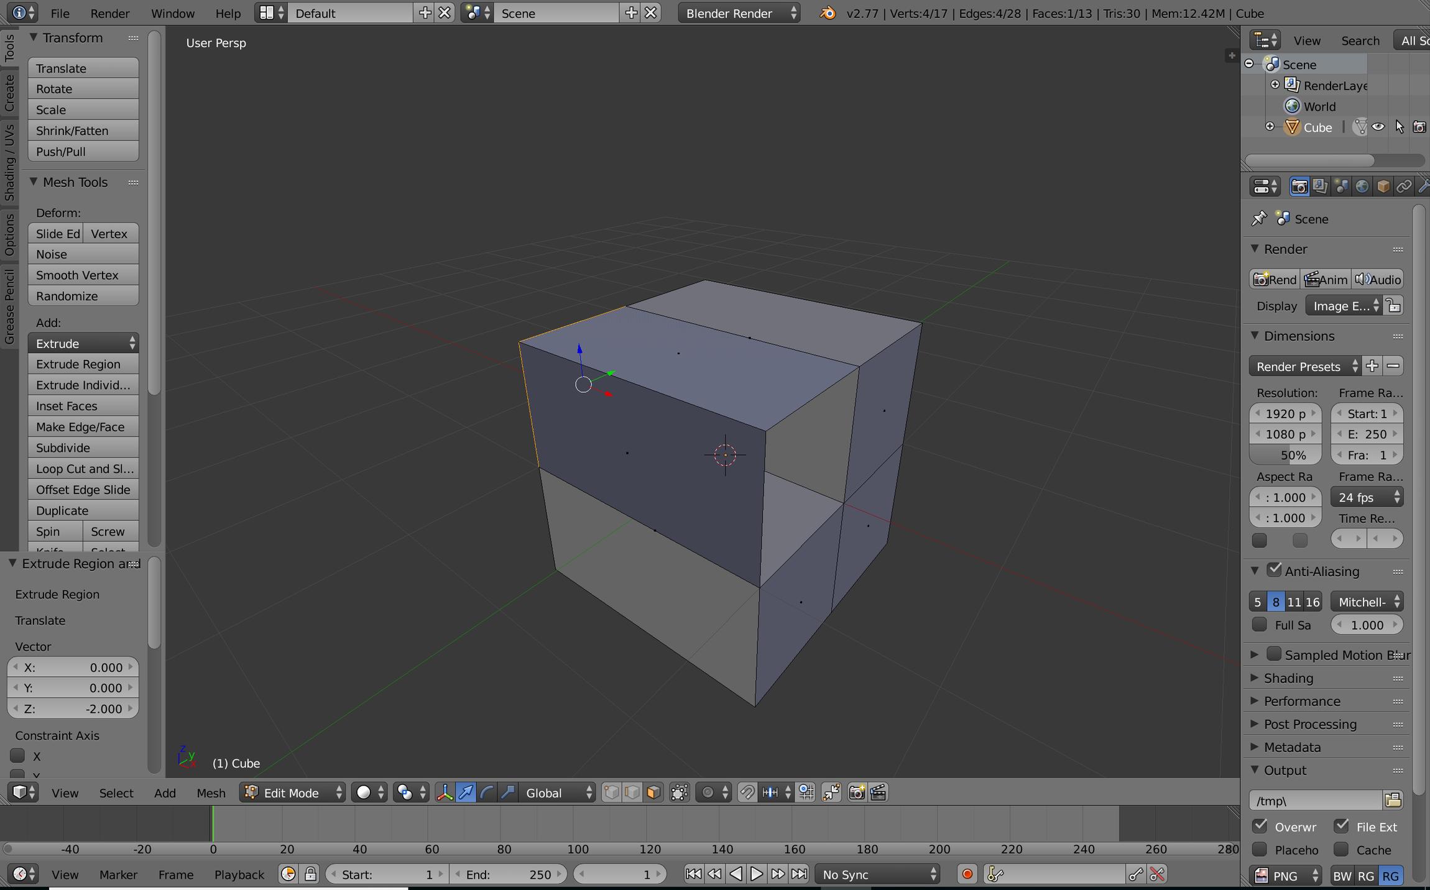The image size is (1430, 890).
Task: Open the Constraints properties chain tab
Action: click(x=1404, y=186)
